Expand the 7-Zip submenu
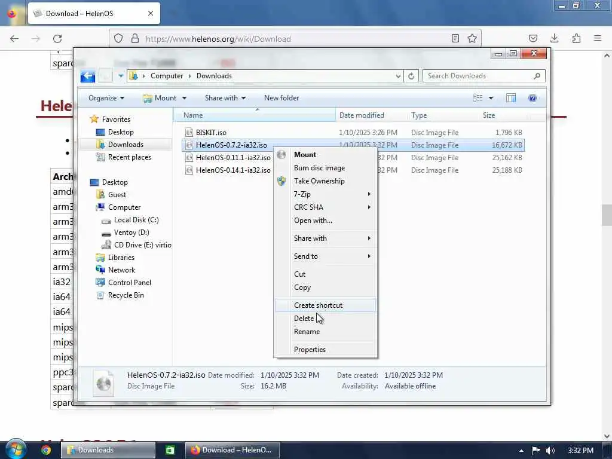Screen dimensions: 612x459 click(325, 194)
